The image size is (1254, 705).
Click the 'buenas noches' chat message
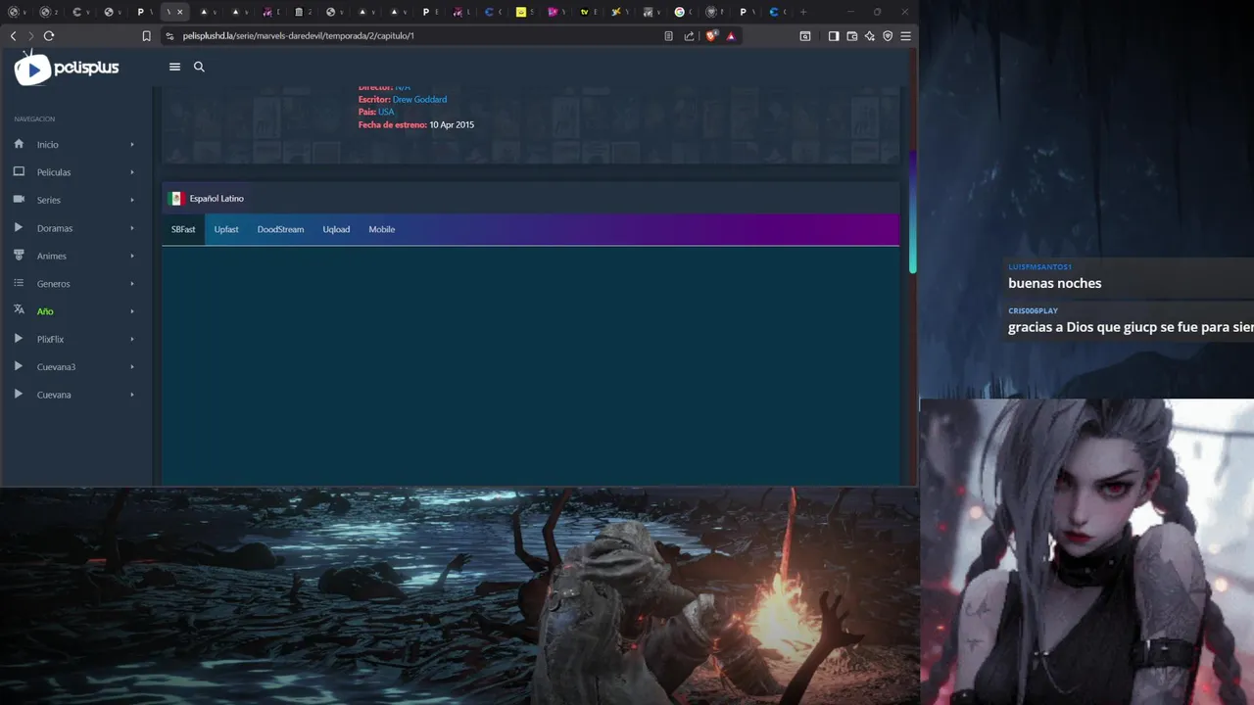1055,283
